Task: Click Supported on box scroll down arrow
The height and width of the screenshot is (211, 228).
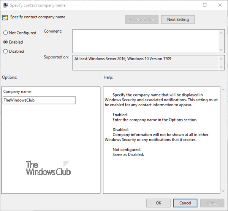Action: pyautogui.click(x=221, y=67)
